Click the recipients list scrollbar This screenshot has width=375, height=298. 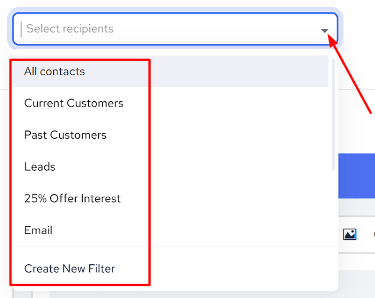click(x=334, y=113)
